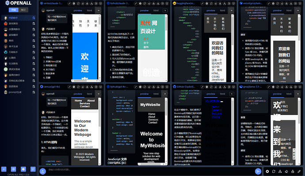Click refresh icon in vertex(claude-3 panel header
305x176 pixels.
(x=78, y=4)
